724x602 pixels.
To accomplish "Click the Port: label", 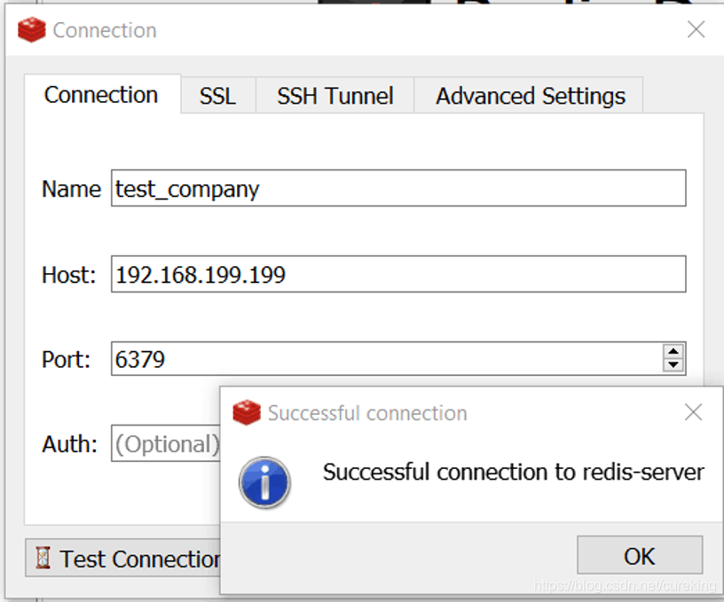I will (x=66, y=359).
